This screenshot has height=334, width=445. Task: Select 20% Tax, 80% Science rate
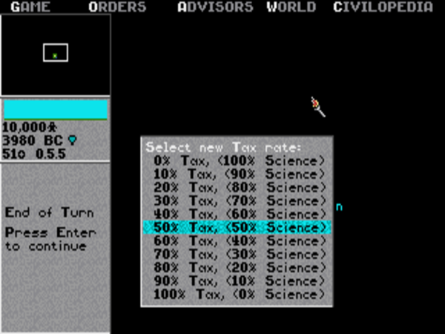(x=237, y=188)
